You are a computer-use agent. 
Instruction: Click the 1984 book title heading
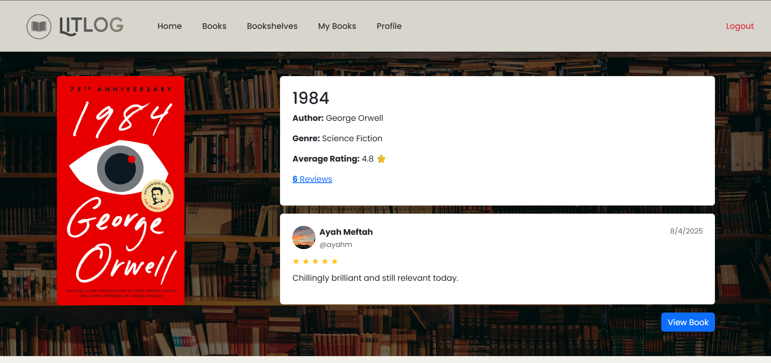pos(311,98)
